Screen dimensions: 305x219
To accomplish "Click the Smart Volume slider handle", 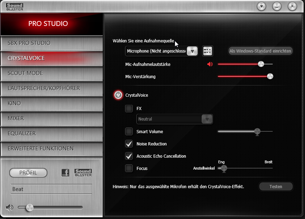I will pyautogui.click(x=257, y=131).
